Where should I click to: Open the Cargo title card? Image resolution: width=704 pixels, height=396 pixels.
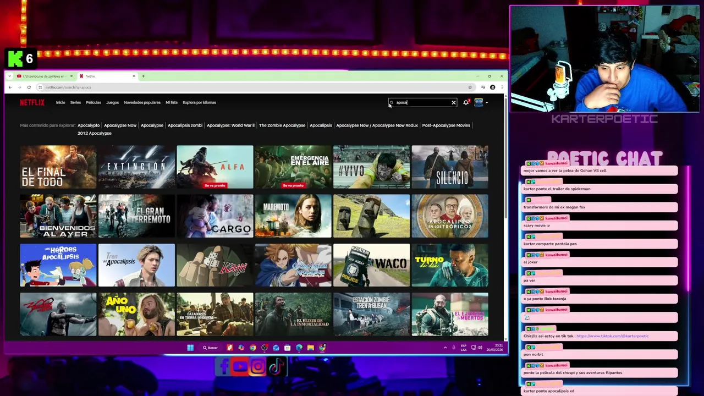[215, 216]
